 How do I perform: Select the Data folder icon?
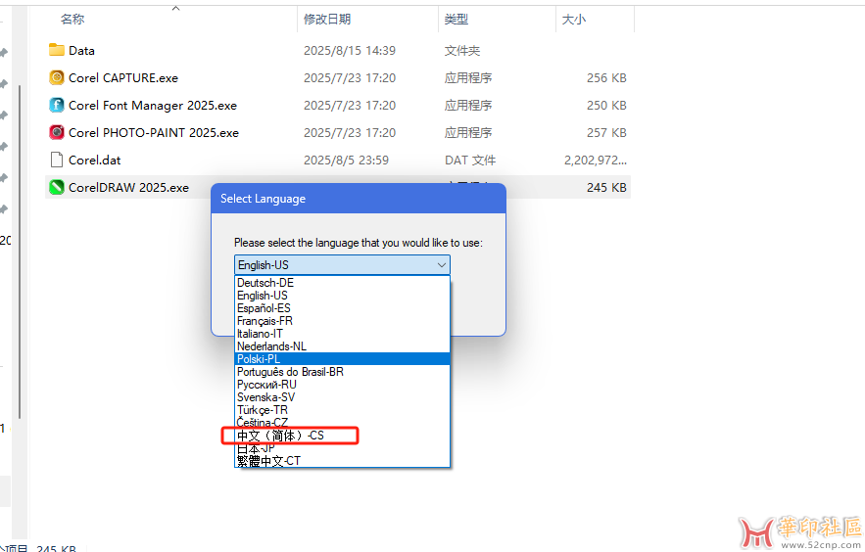coord(56,50)
